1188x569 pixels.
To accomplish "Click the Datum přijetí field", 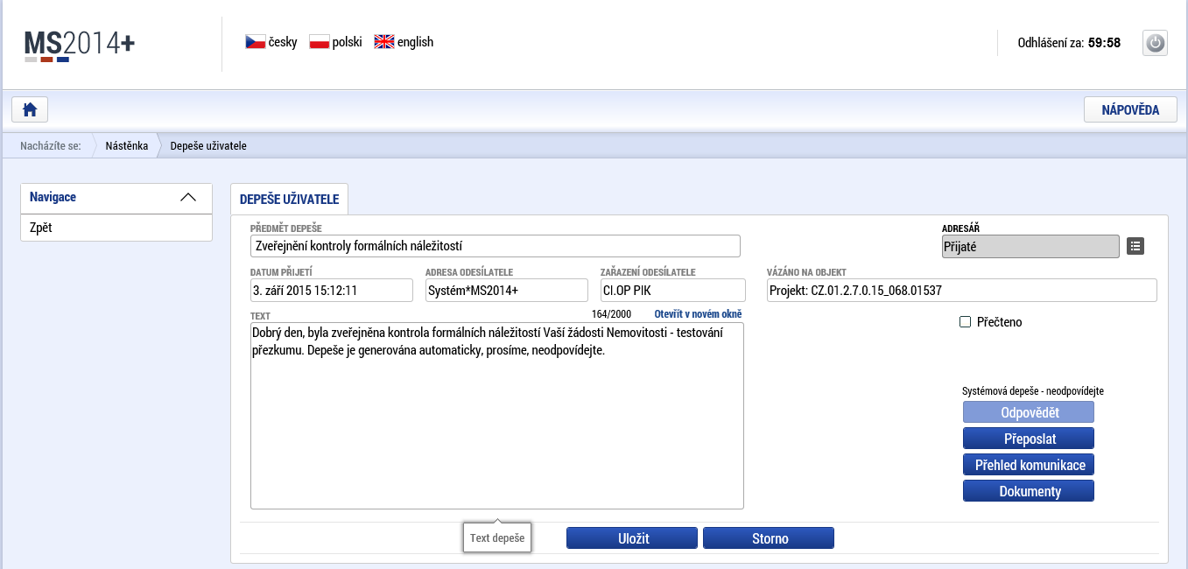I will (x=331, y=291).
